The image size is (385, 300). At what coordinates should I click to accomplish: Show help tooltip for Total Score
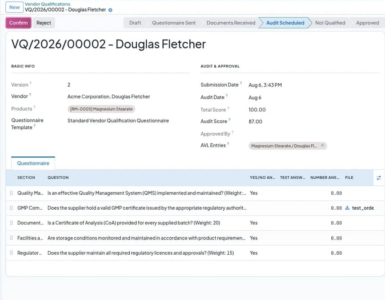click(229, 108)
